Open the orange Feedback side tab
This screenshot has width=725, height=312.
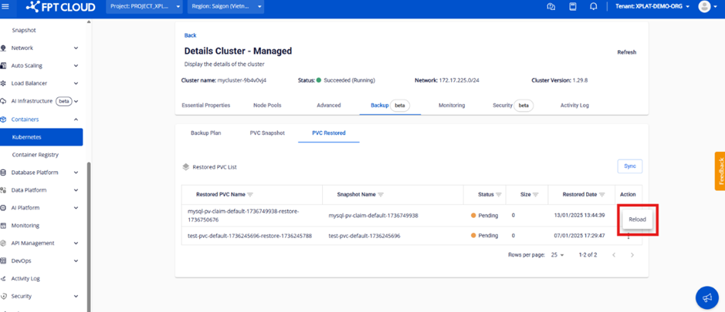click(x=720, y=171)
